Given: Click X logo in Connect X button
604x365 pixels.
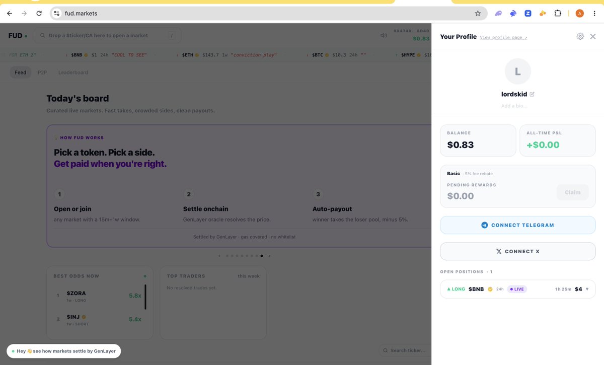Looking at the screenshot, I should coord(499,251).
